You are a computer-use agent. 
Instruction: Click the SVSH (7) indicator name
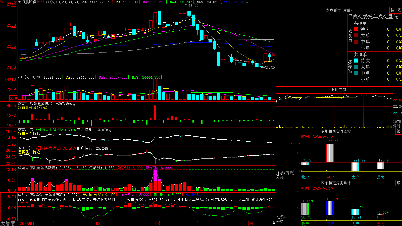coord(25,148)
